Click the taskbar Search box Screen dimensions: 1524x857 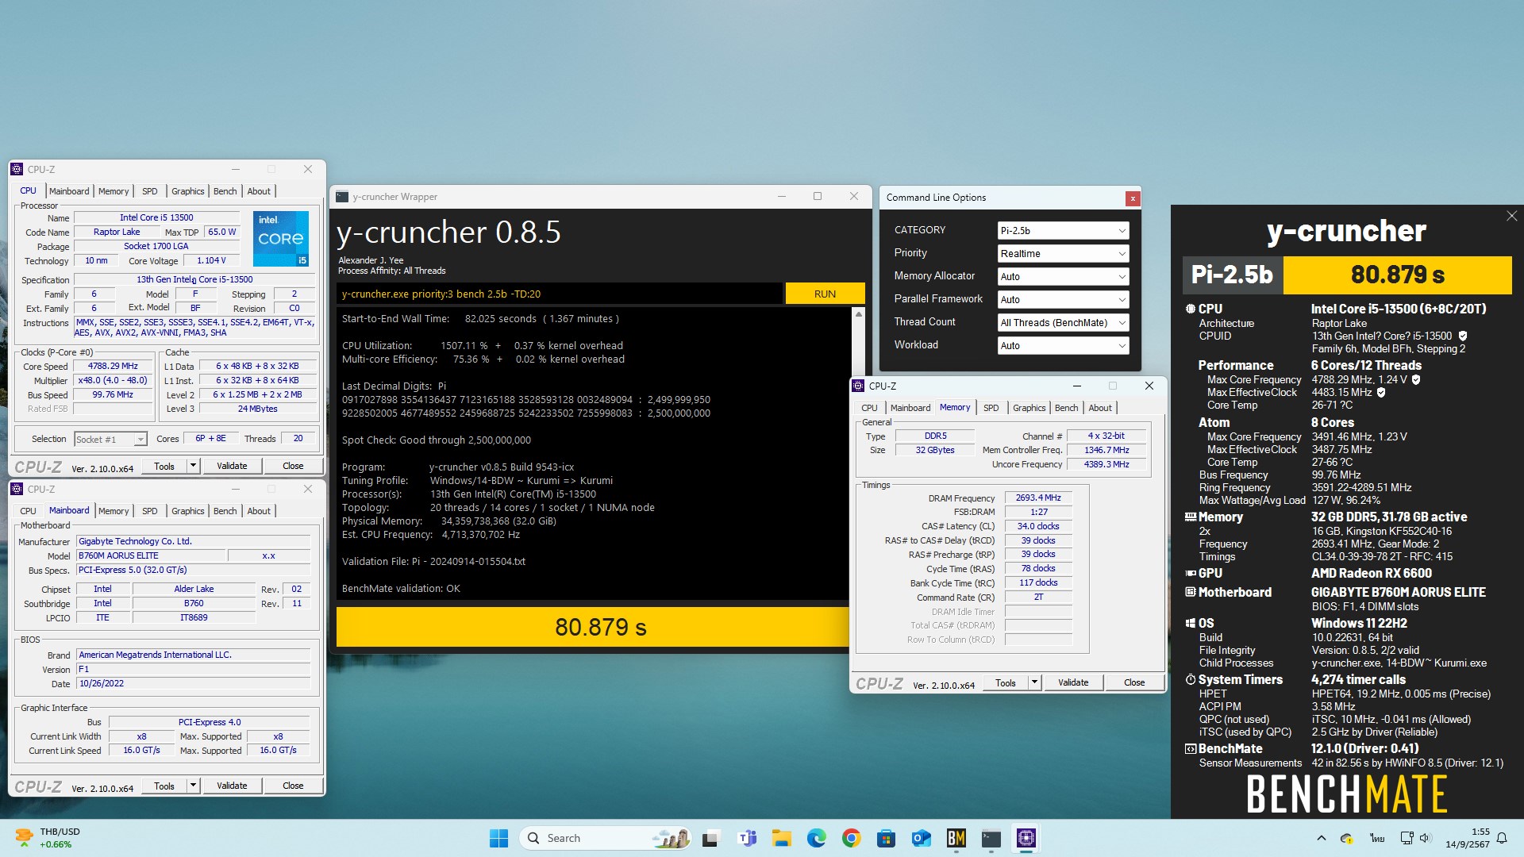coord(606,838)
